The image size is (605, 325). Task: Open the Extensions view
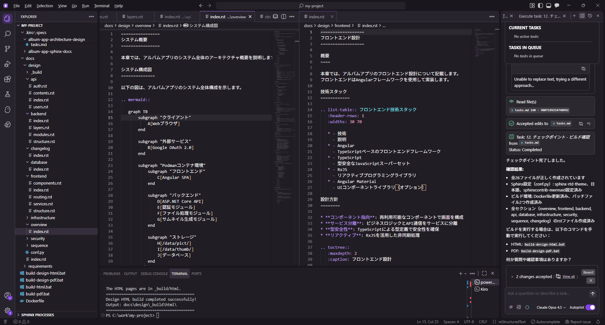pos(8,79)
